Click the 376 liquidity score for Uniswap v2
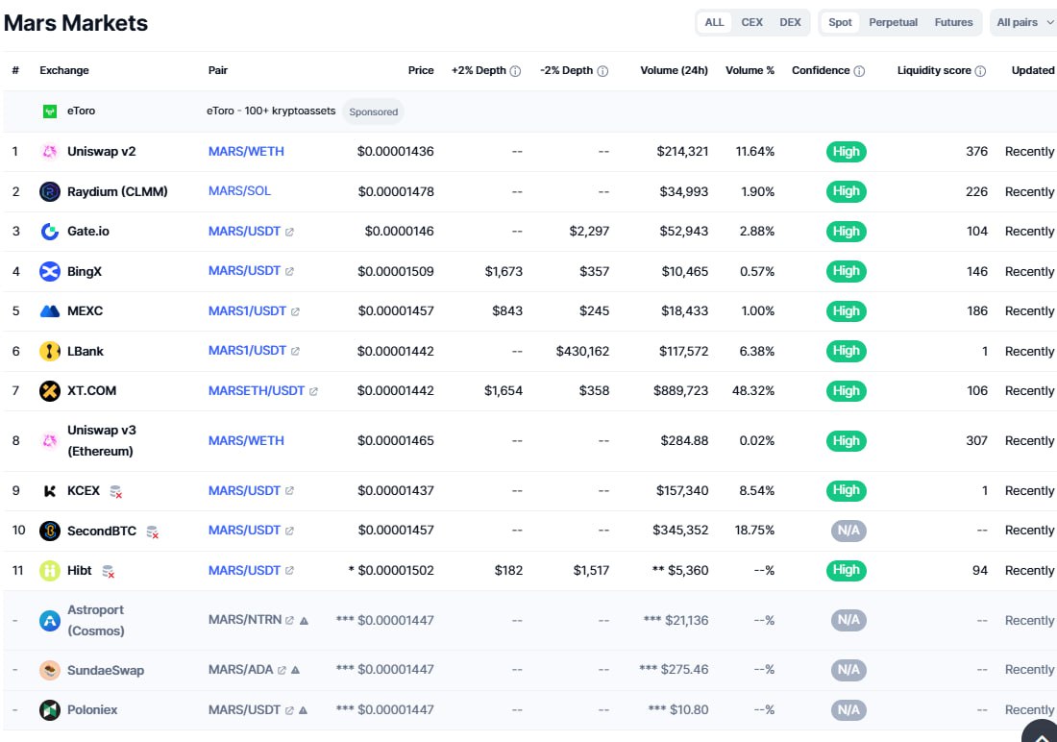This screenshot has height=742, width=1057. (977, 152)
